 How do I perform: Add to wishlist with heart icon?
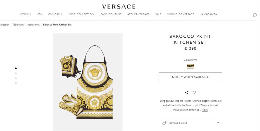(x=194, y=92)
